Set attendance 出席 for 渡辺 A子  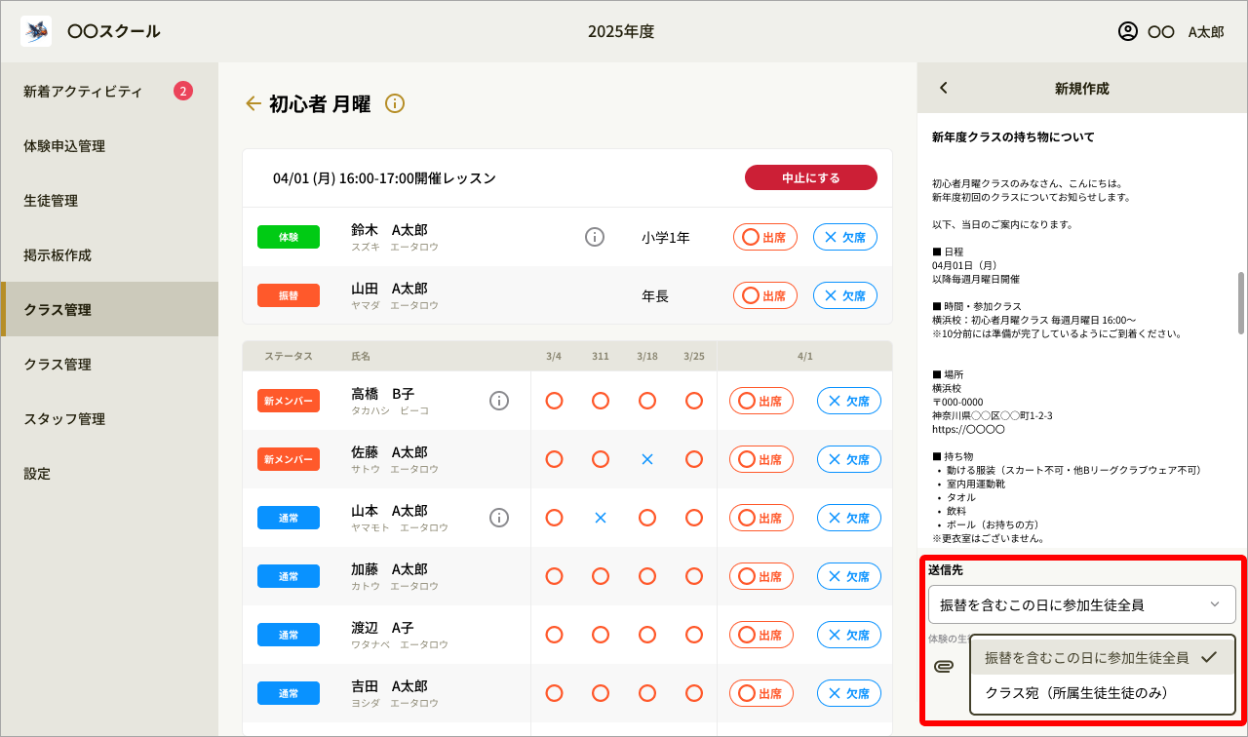click(764, 635)
